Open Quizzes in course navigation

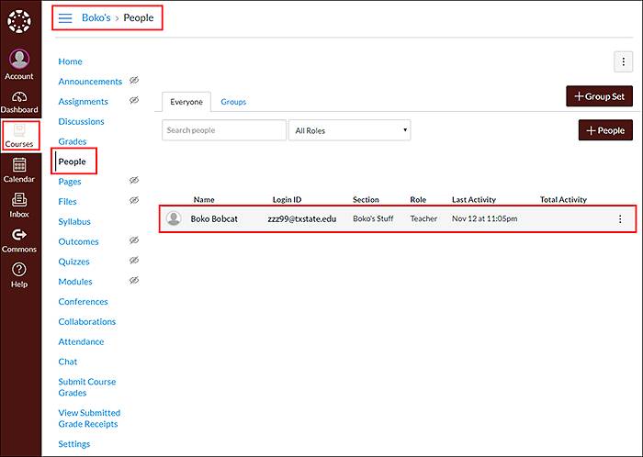(73, 262)
